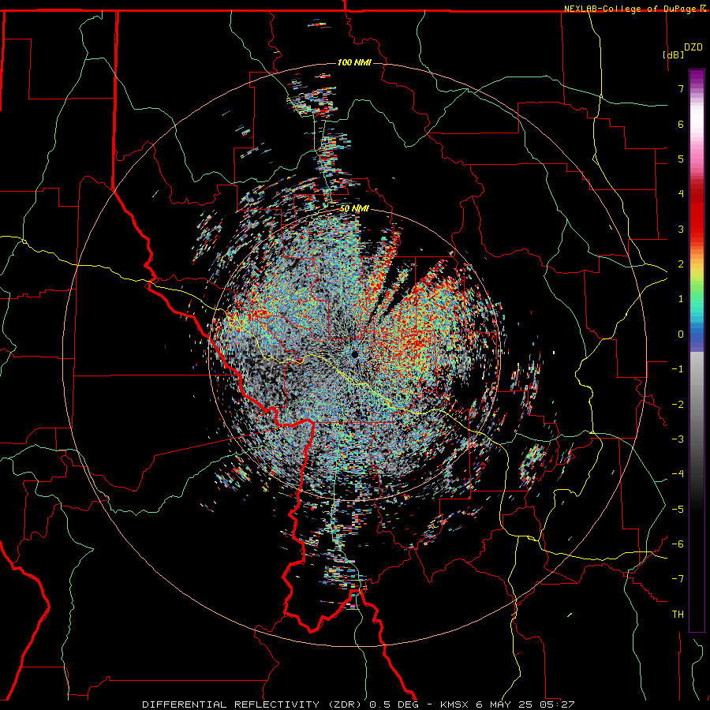Click the legend value 5 label

681,159
